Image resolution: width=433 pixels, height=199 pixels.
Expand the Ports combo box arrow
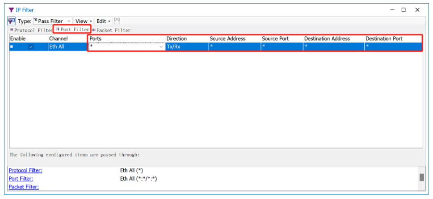[x=161, y=47]
